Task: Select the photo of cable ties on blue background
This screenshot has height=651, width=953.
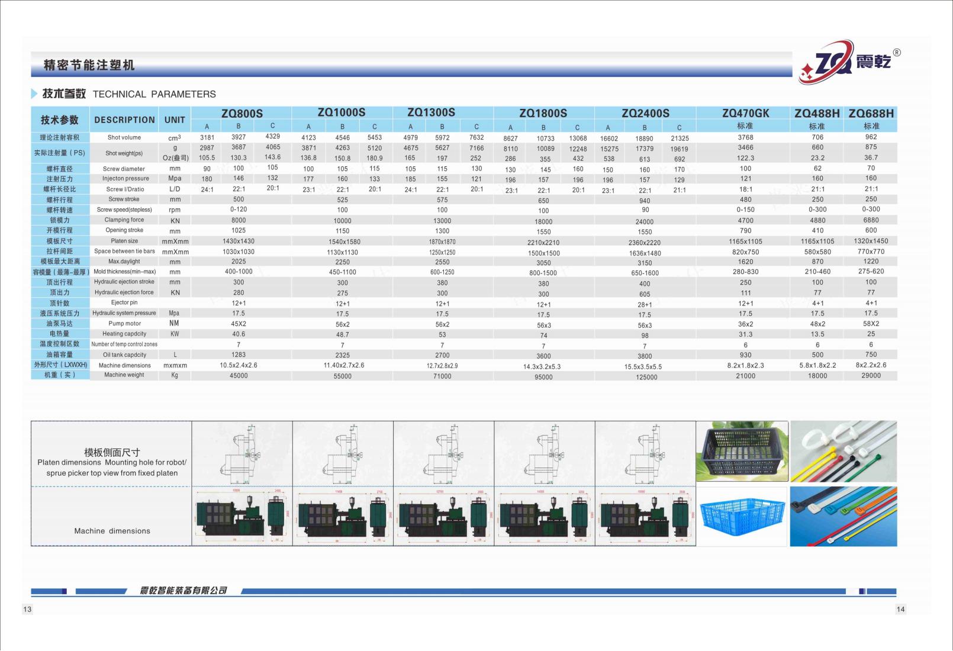Action: (843, 516)
